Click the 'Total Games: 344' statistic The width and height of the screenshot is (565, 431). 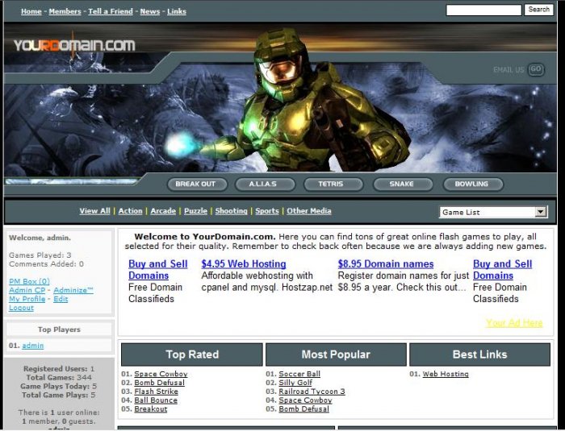pyautogui.click(x=59, y=378)
